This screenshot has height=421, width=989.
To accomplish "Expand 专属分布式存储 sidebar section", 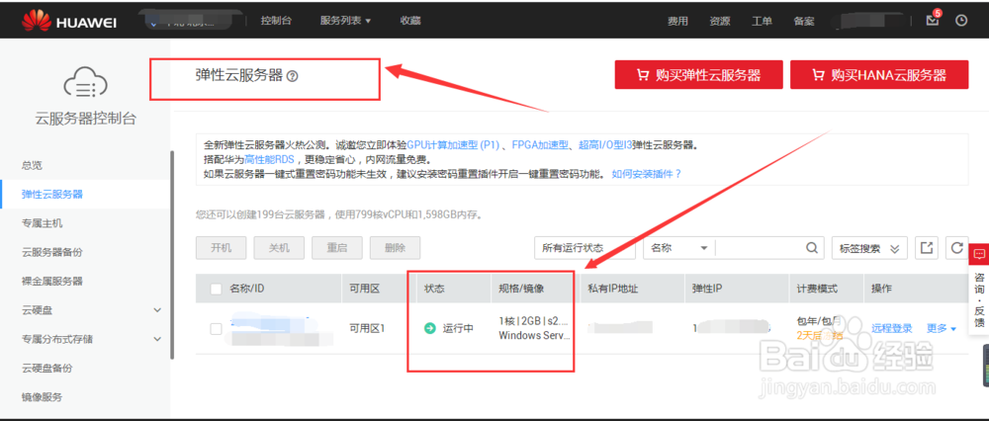I will click(157, 339).
